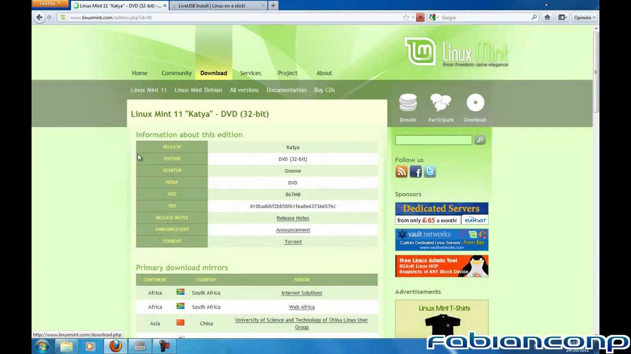631x354 pixels.
Task: Click the China flag icon
Action: pyautogui.click(x=180, y=323)
